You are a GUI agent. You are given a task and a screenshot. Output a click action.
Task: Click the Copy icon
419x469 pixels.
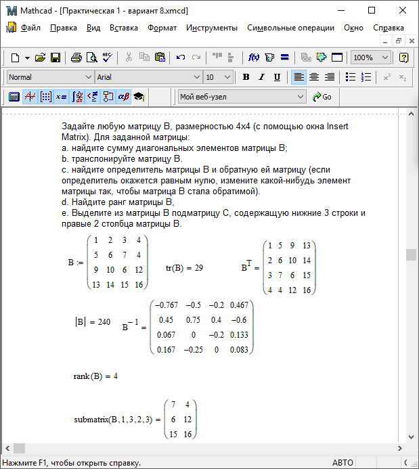click(144, 58)
